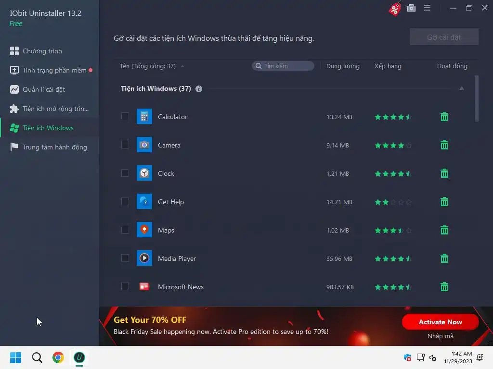
Task: Collapse the Tiện ích Windows group arrow
Action: click(462, 88)
